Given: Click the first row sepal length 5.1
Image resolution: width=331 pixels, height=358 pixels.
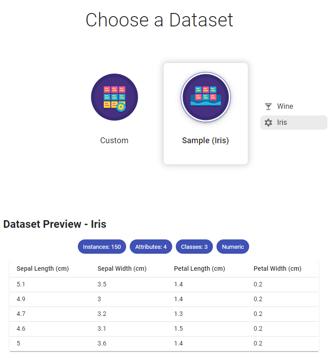Looking at the screenshot, I should tap(21, 284).
